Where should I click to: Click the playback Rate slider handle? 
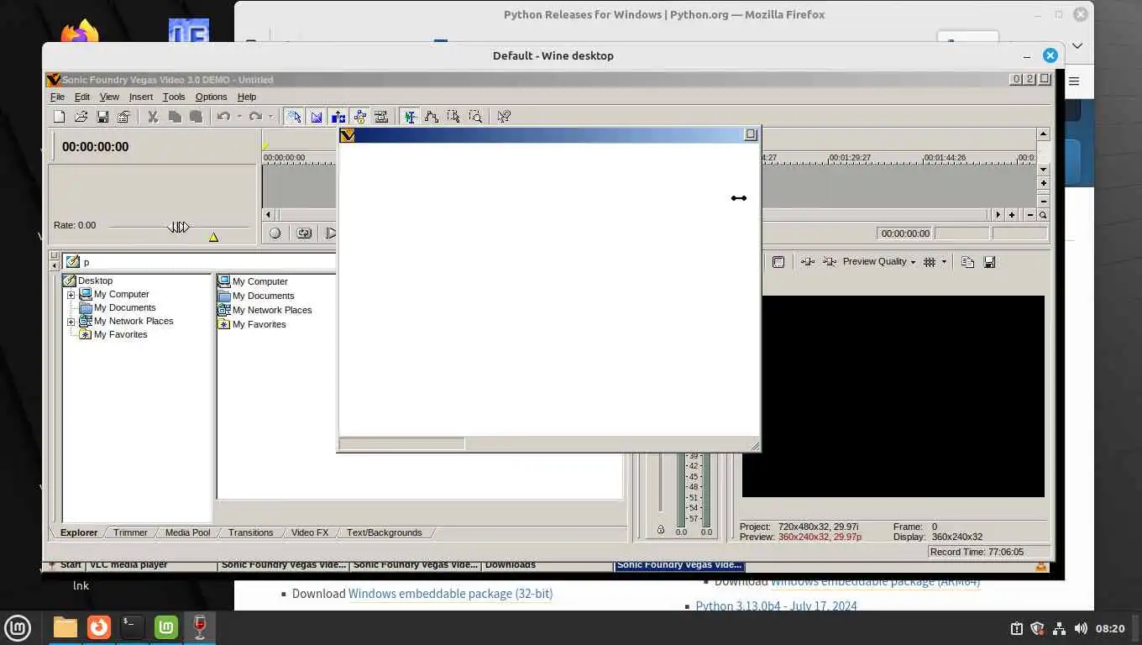click(x=178, y=227)
